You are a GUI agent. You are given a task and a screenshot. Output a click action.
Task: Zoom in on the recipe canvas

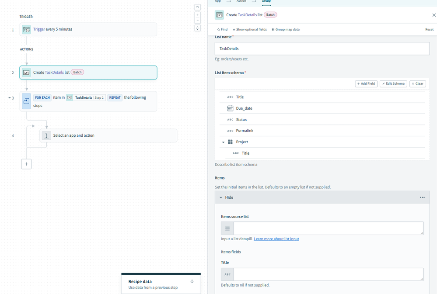(x=198, y=15)
